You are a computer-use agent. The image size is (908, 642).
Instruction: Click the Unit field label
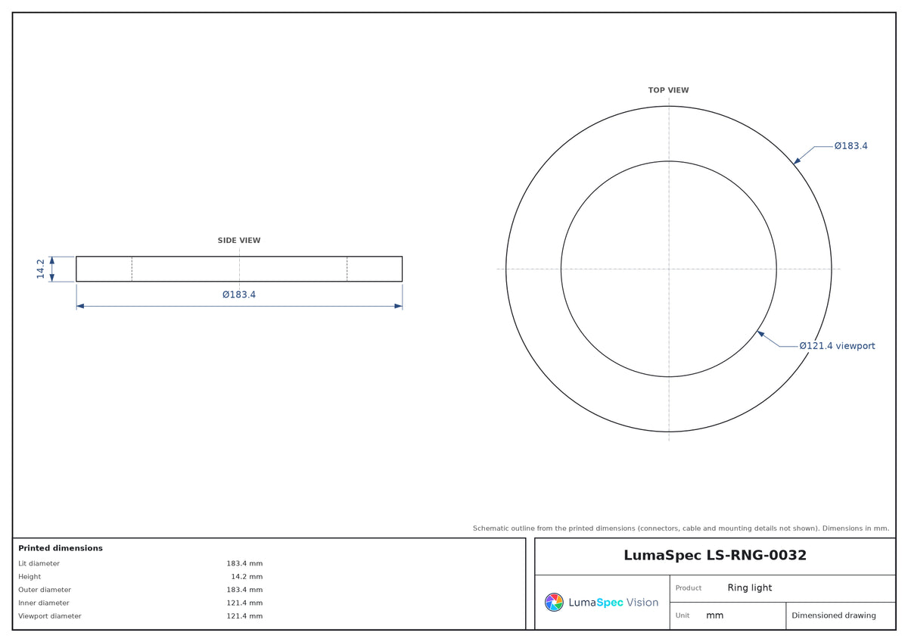(683, 616)
